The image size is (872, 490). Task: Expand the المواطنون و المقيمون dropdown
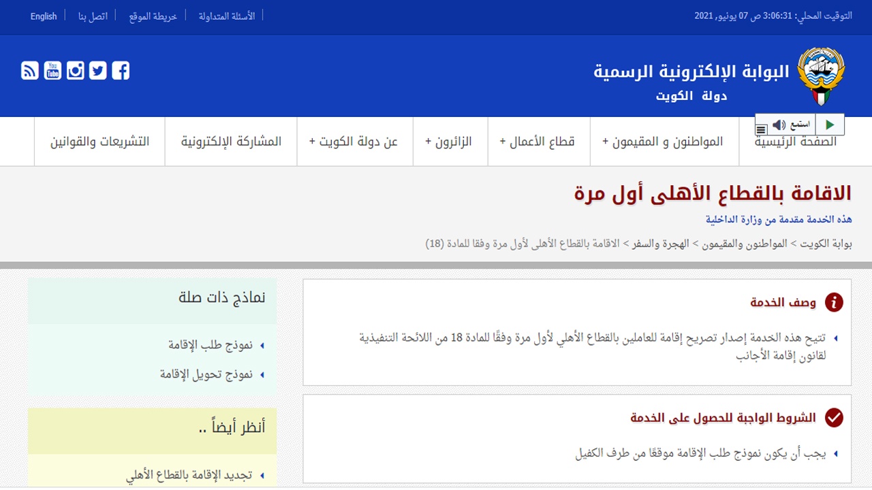664,141
